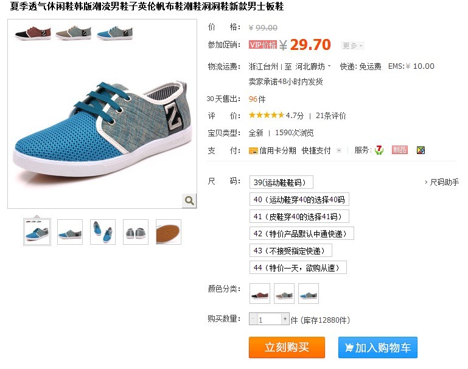Click the five-star rating icons

pos(267,115)
